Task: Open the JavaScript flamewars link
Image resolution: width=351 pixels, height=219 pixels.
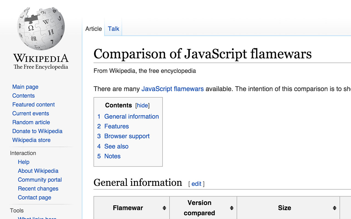Action: (172, 89)
